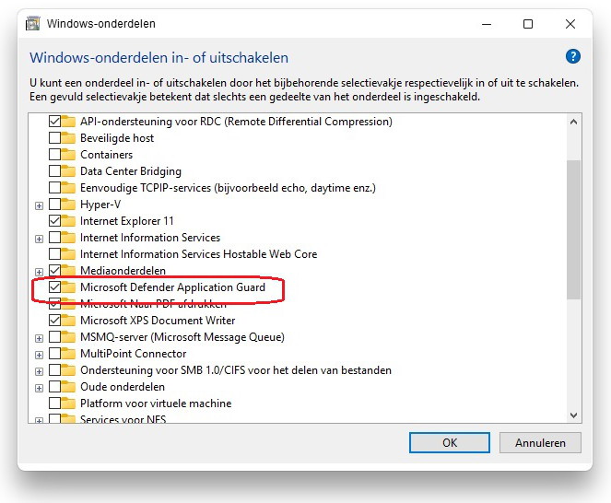Confirm changes with the OK button
611x503 pixels.
coord(450,442)
